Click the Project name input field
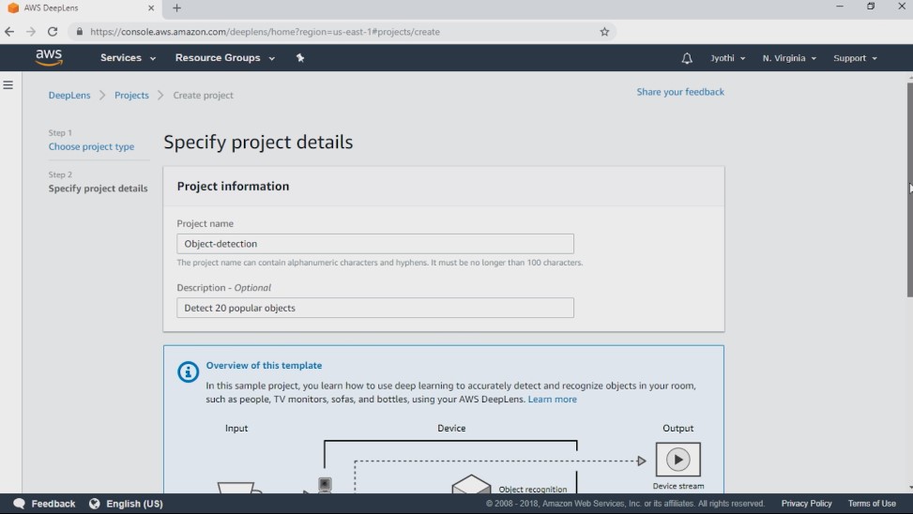Screen dimensions: 913x514 [x=375, y=244]
